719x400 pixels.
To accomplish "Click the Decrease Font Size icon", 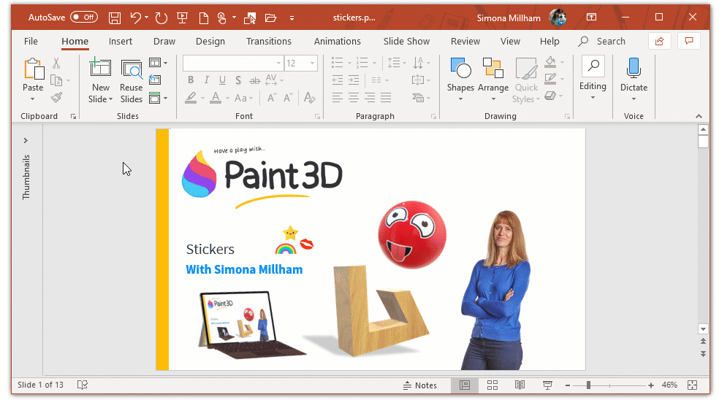I will pyautogui.click(x=288, y=98).
